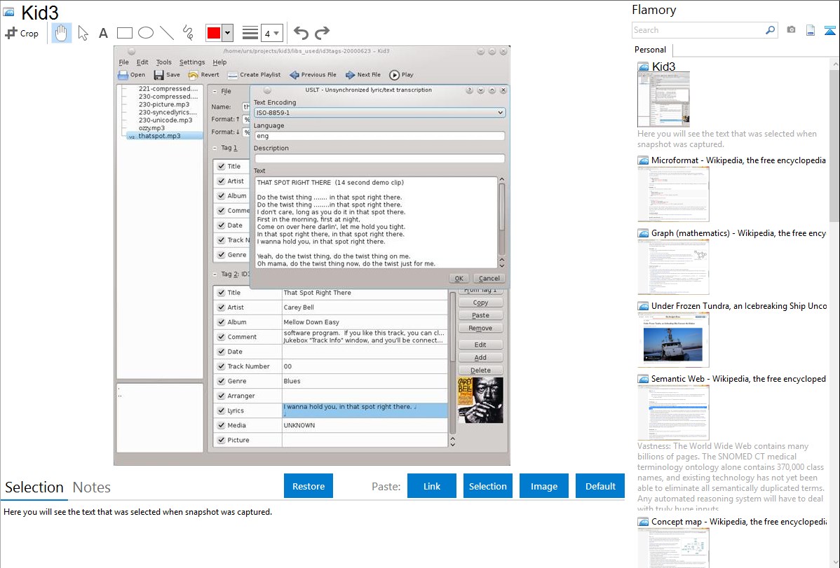The height and width of the screenshot is (568, 840).
Task: Click the camera capture icon
Action: tap(791, 30)
